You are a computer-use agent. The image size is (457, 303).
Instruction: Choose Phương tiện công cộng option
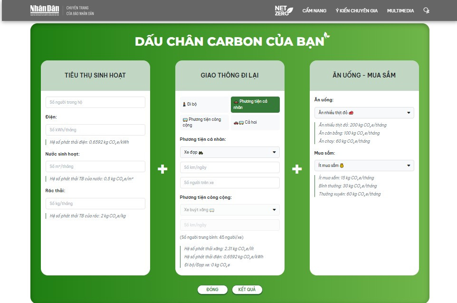[x=204, y=122]
